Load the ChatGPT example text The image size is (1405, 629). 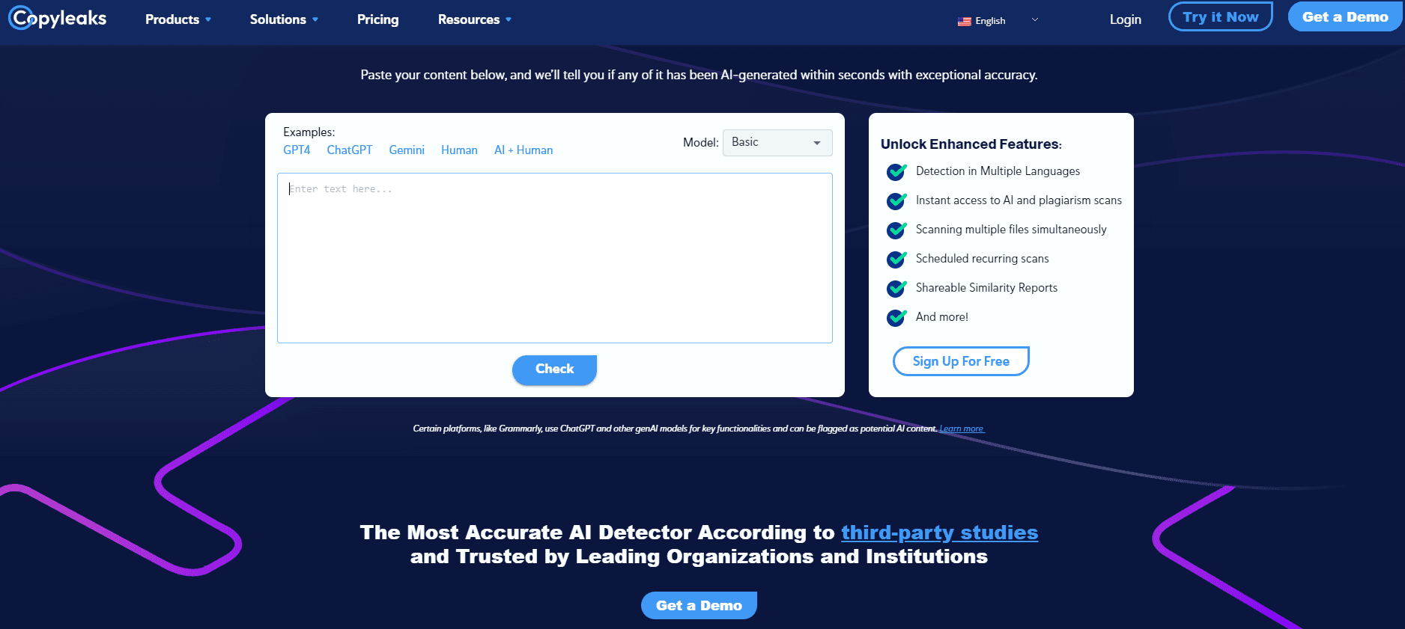point(349,150)
